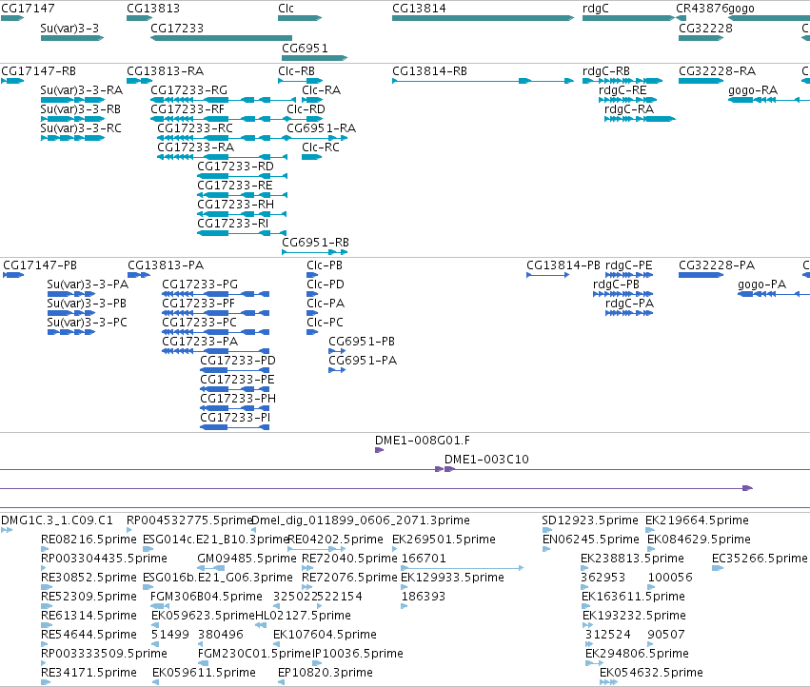
Task: Click transcript CG17233-RE
Action: [x=243, y=195]
